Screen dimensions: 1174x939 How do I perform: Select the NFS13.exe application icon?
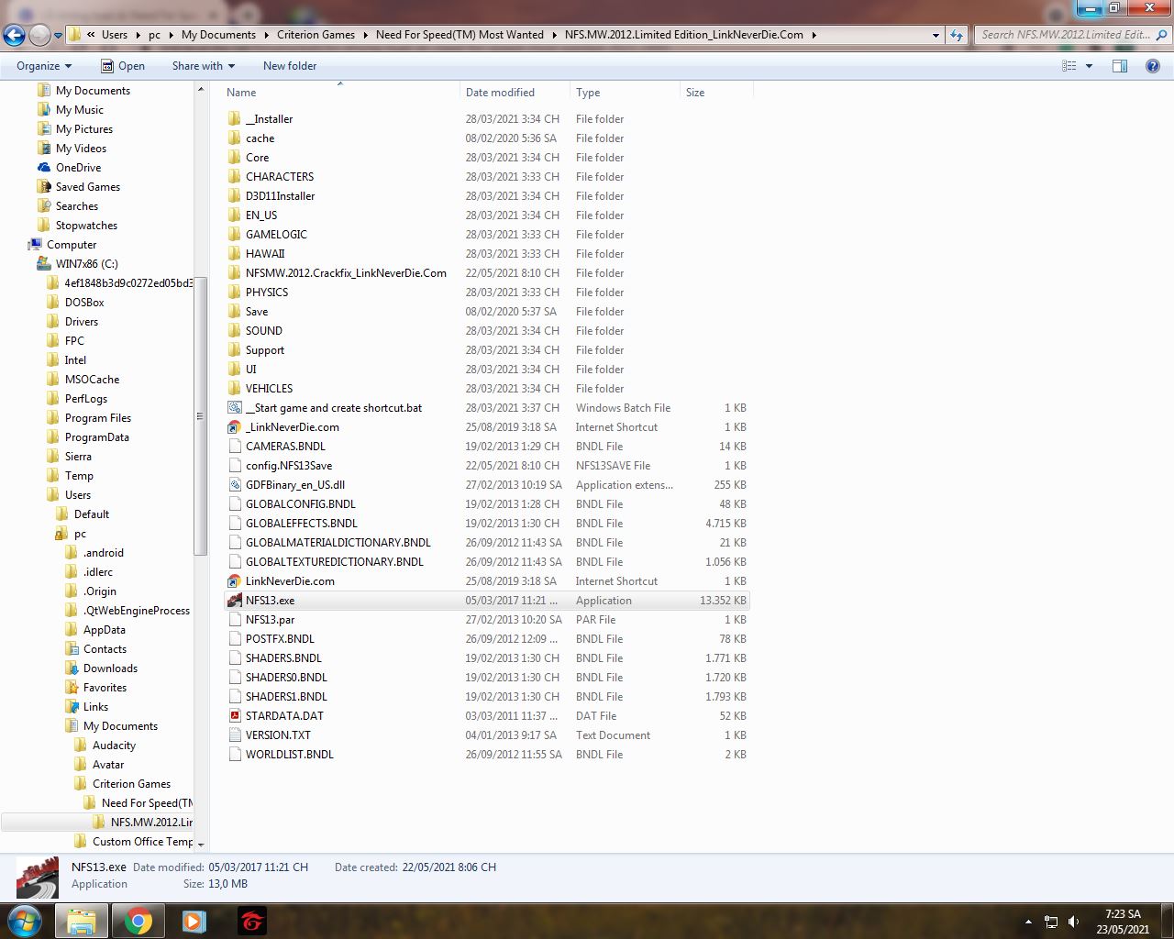pos(235,601)
